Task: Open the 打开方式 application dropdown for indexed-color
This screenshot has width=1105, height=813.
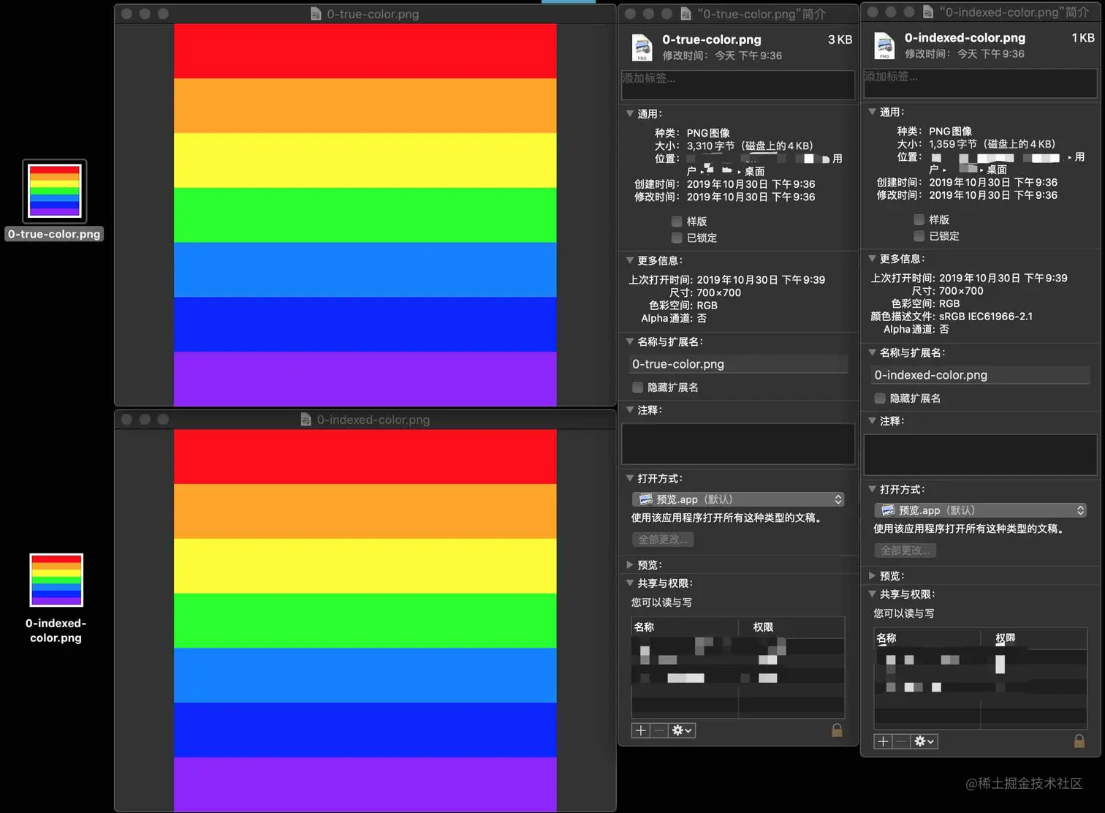Action: (x=980, y=510)
